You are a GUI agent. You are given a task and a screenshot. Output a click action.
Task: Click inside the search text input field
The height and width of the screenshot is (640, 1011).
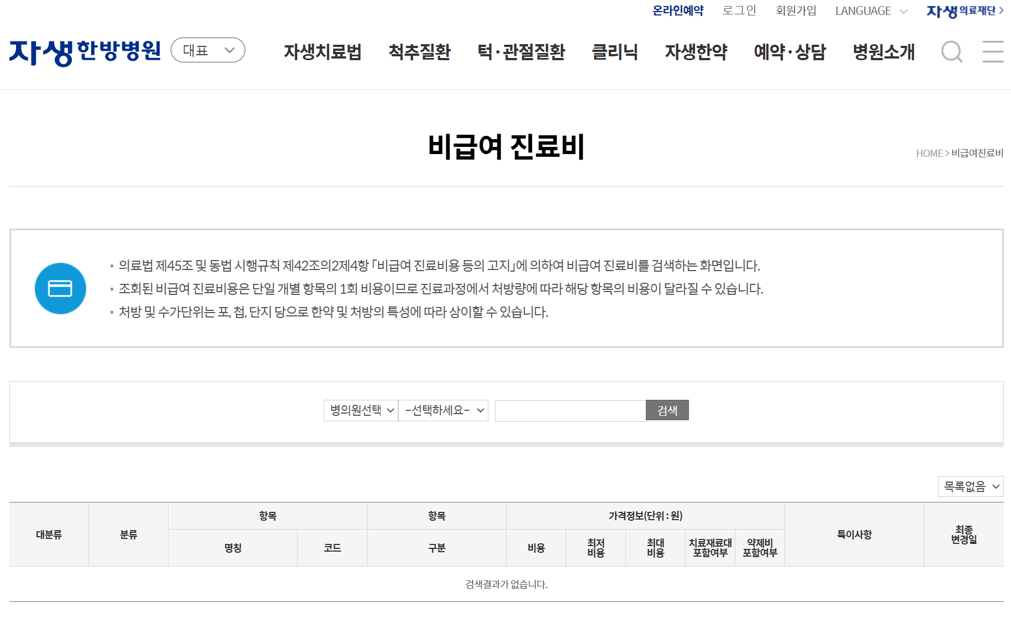pos(570,410)
